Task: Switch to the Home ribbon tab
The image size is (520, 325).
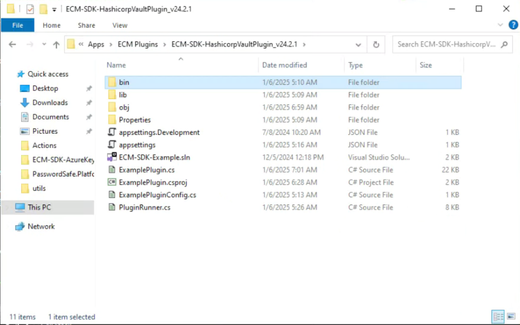Action: click(x=52, y=26)
